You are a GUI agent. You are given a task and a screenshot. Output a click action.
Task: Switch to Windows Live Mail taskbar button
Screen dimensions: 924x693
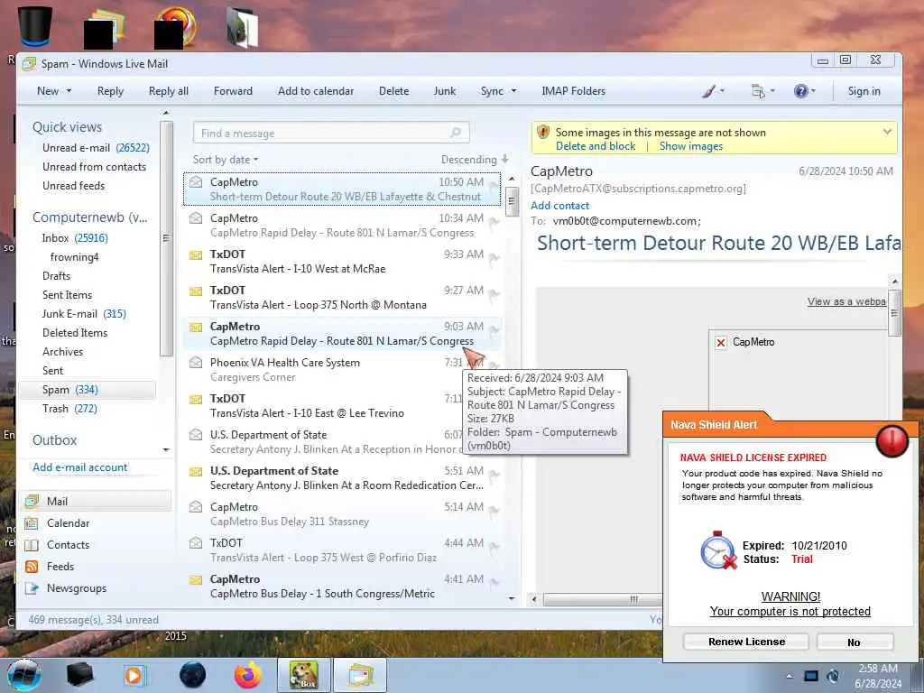[x=360, y=675]
